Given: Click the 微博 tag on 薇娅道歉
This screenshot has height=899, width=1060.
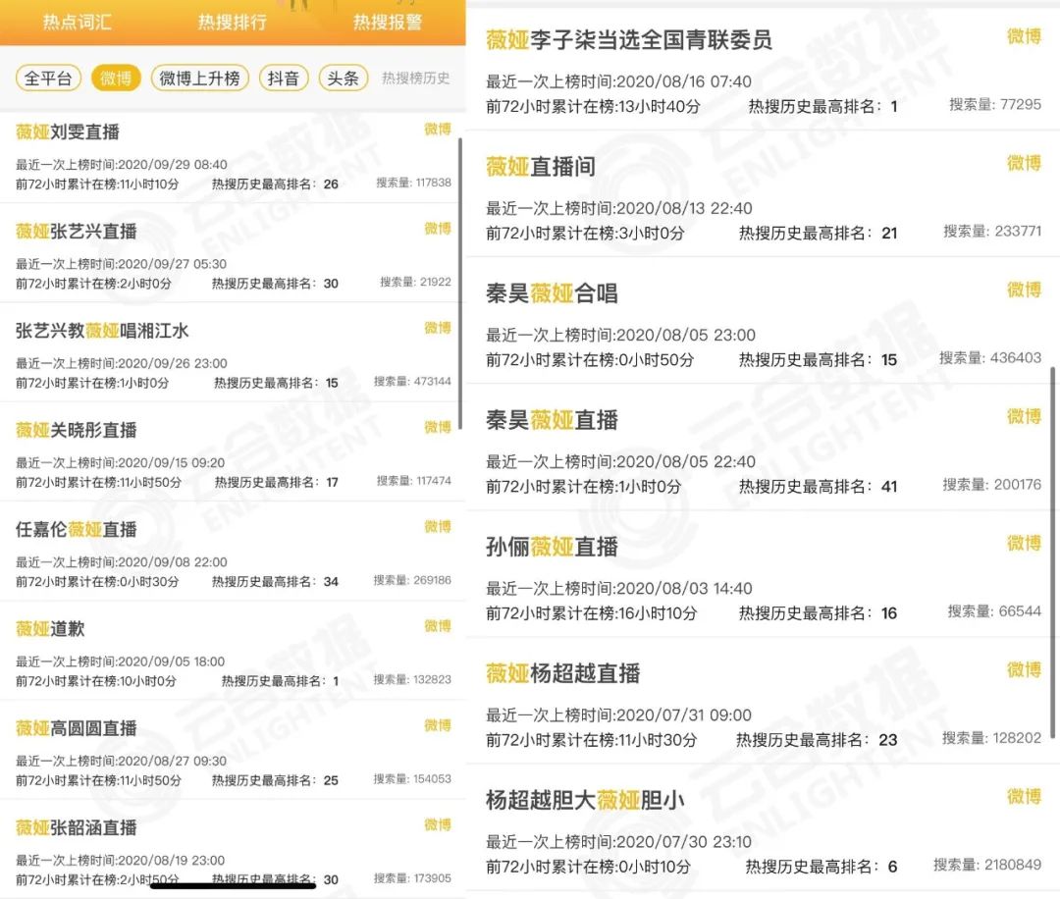Looking at the screenshot, I should [438, 626].
